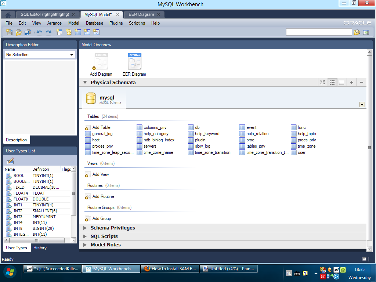Click the Add new table toolbar icon
This screenshot has width=376, height=282.
point(78,32)
